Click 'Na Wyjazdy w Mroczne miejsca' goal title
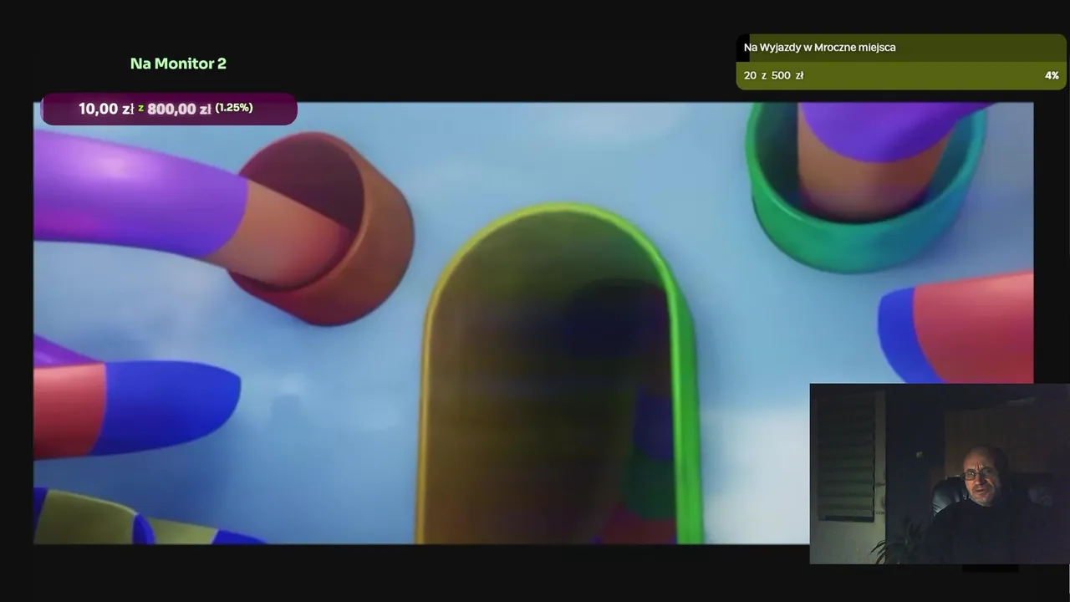Screen dimensions: 1070x602 [x=819, y=48]
